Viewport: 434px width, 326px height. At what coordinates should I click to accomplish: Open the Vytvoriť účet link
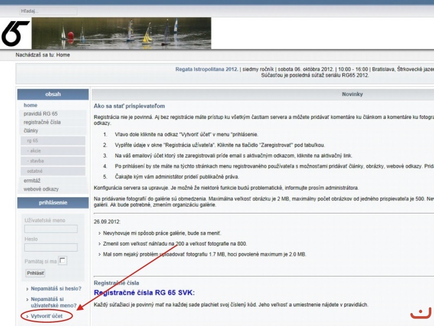[x=46, y=316]
